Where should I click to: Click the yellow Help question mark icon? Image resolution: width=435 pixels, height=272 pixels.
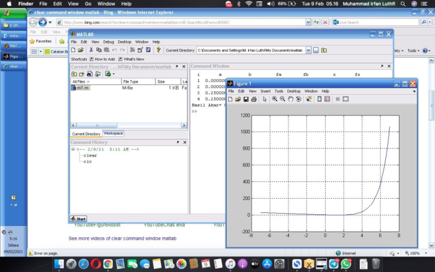click(158, 50)
